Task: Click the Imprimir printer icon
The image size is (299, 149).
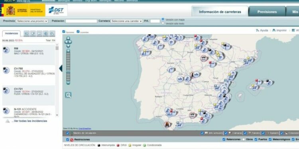Action: (274, 30)
